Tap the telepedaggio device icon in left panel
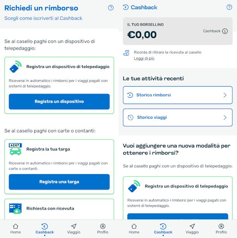The width and height of the screenshot is (237, 238). [16, 67]
